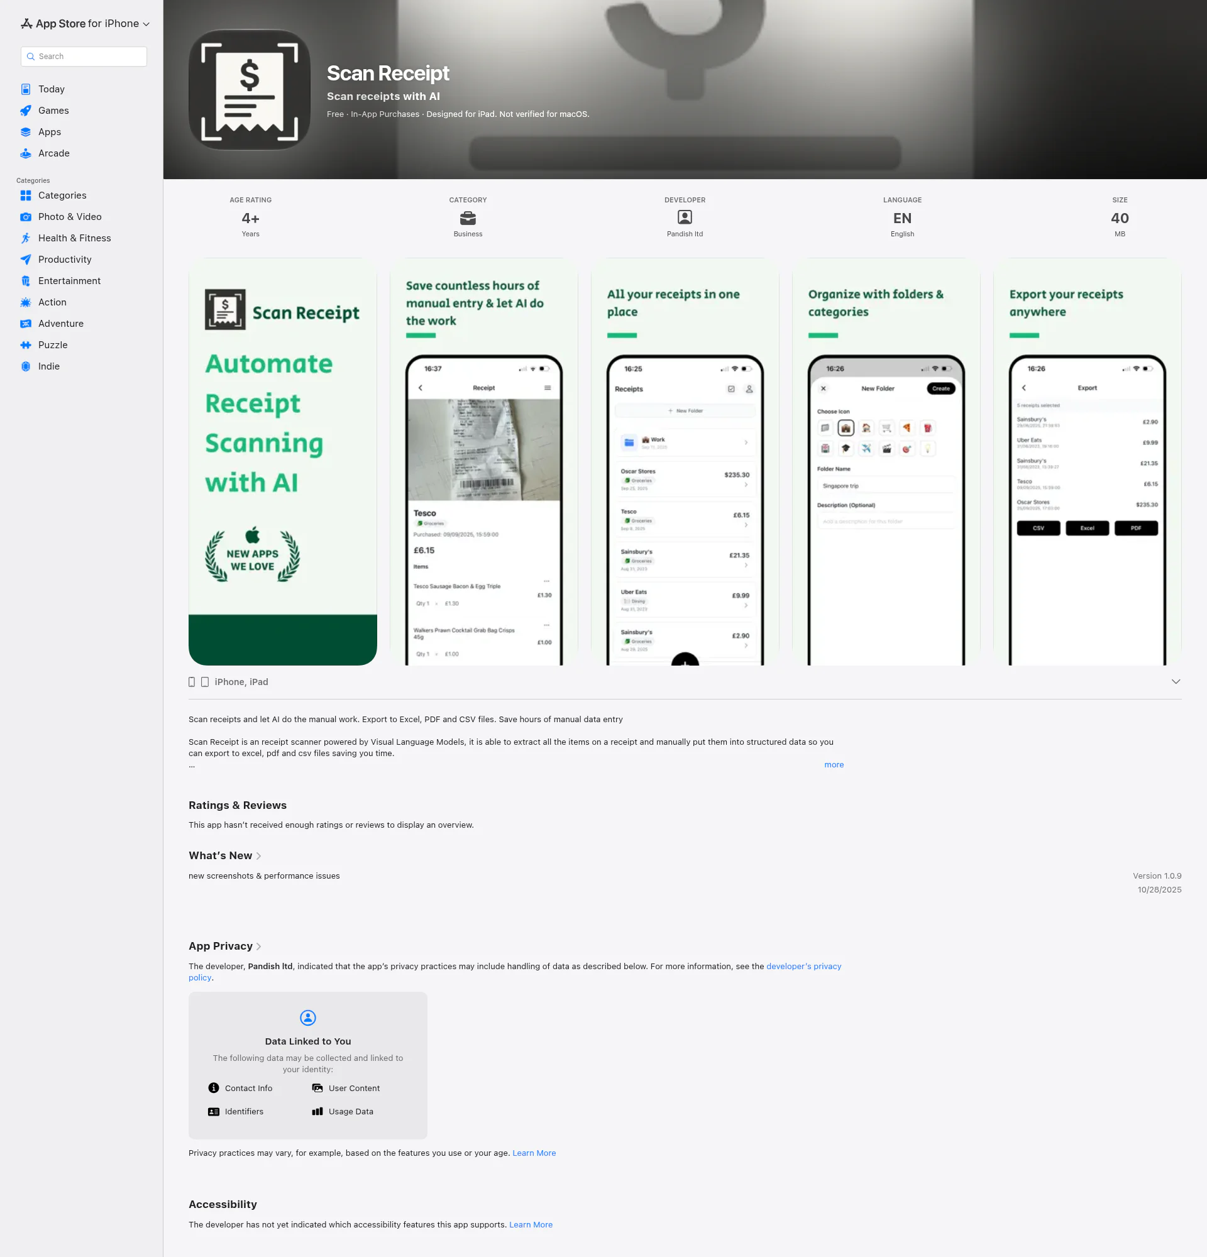This screenshot has width=1207, height=1257.
Task: Open the Organize with folders screenshot
Action: coord(886,462)
